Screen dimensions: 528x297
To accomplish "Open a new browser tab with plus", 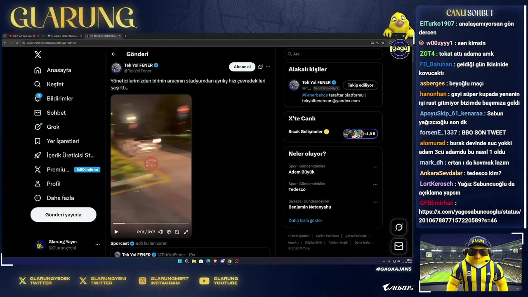I will coord(125,36).
